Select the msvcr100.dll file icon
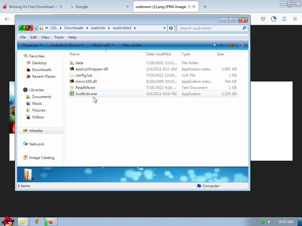Screen dimensions: 302x226 click(72, 81)
